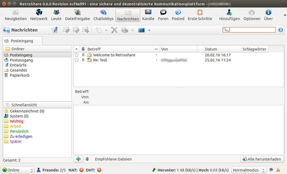Click the Schnellansicht section header
The height and width of the screenshot is (174, 287).
coord(37,105)
